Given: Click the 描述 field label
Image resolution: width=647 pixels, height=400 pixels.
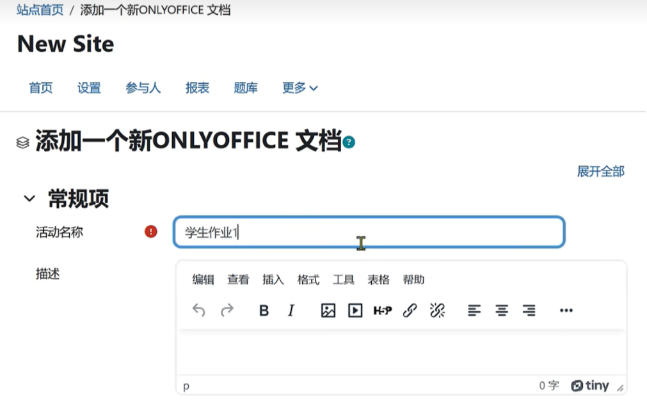Looking at the screenshot, I should click(47, 273).
